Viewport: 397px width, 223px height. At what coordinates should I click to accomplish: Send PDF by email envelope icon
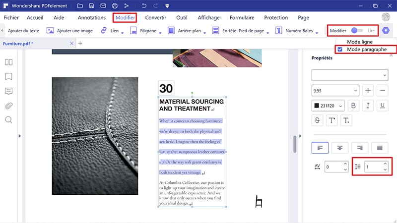click(x=103, y=5)
